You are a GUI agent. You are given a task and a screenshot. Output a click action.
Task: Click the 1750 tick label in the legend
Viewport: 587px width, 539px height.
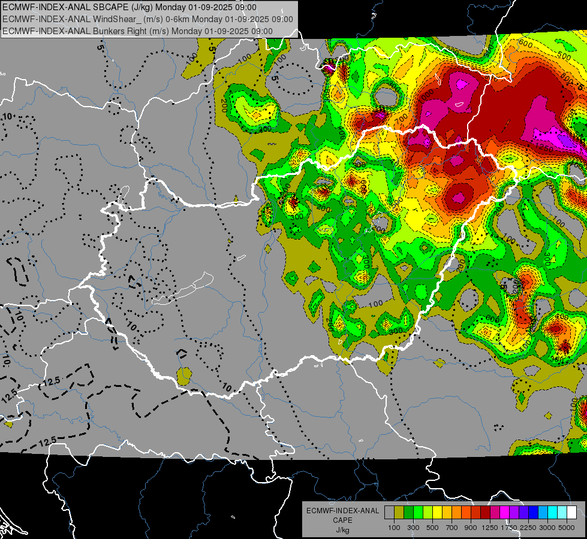click(x=509, y=528)
